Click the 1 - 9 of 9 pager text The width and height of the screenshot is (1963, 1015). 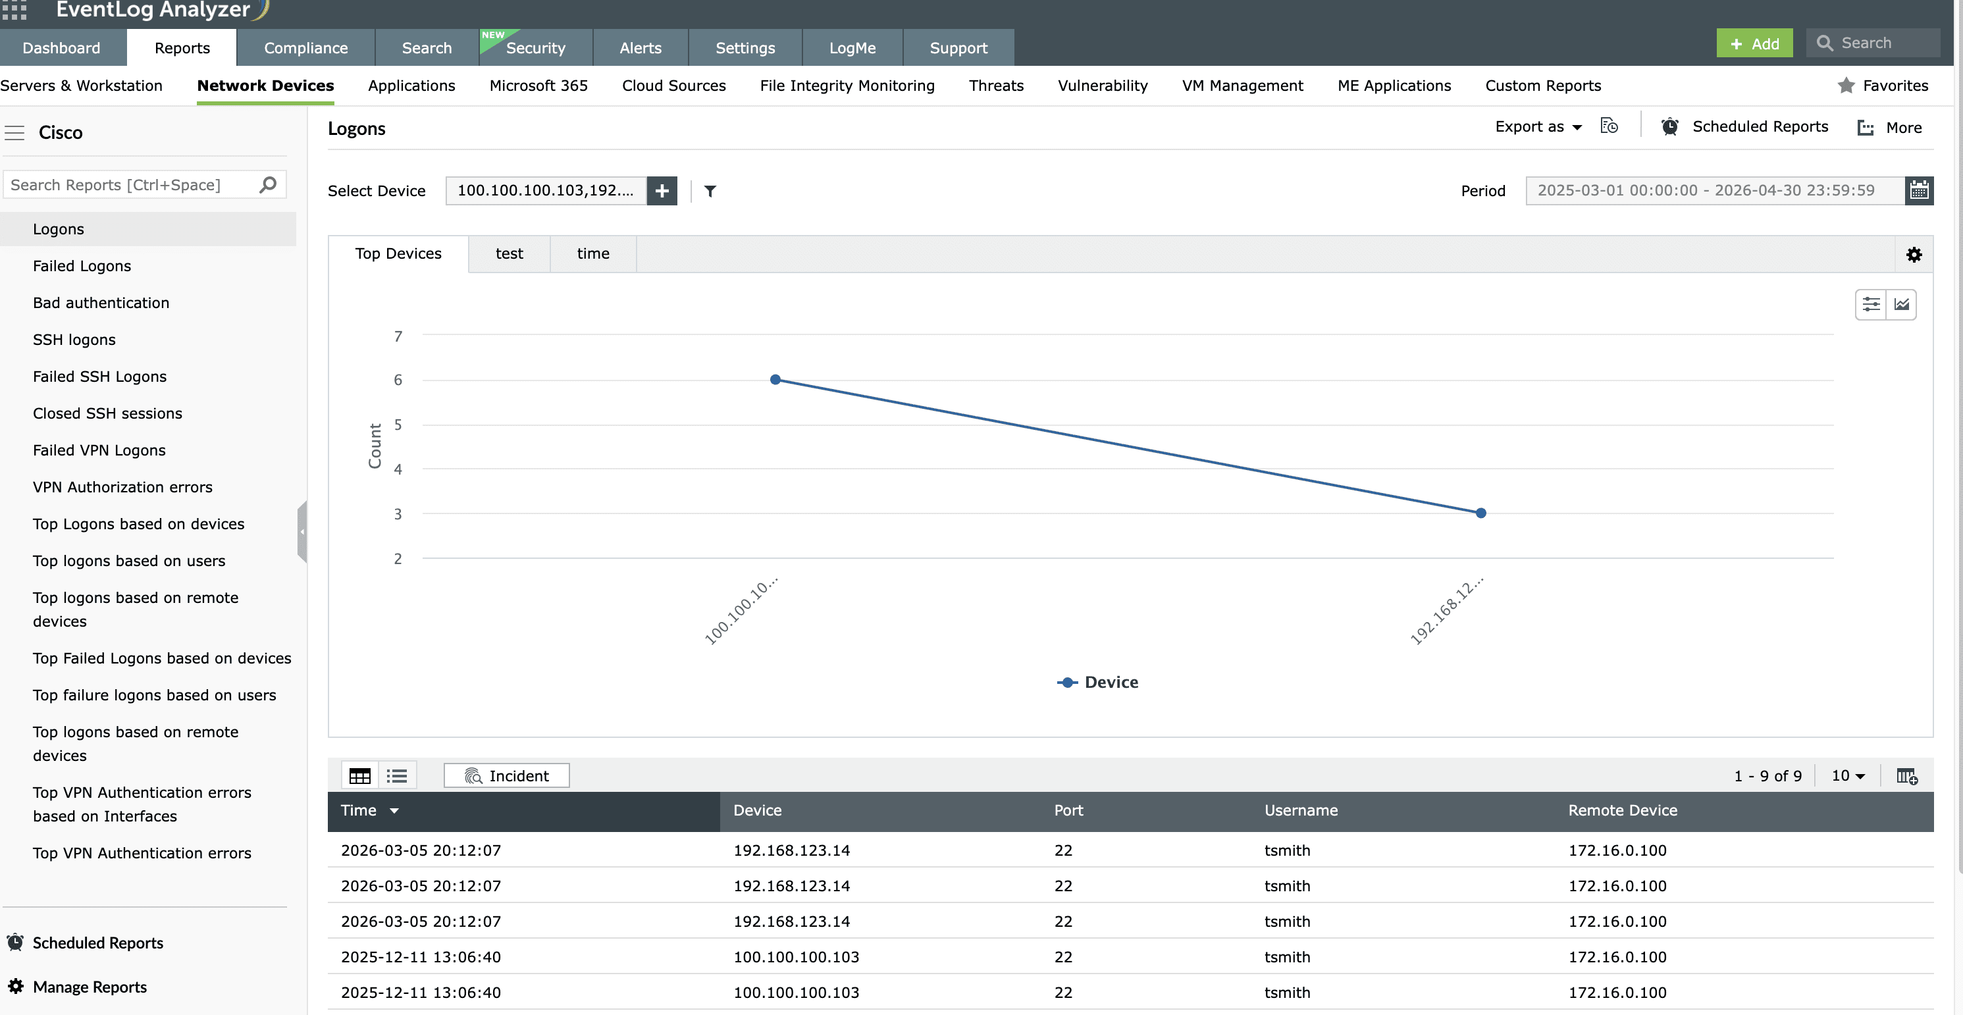pos(1767,775)
